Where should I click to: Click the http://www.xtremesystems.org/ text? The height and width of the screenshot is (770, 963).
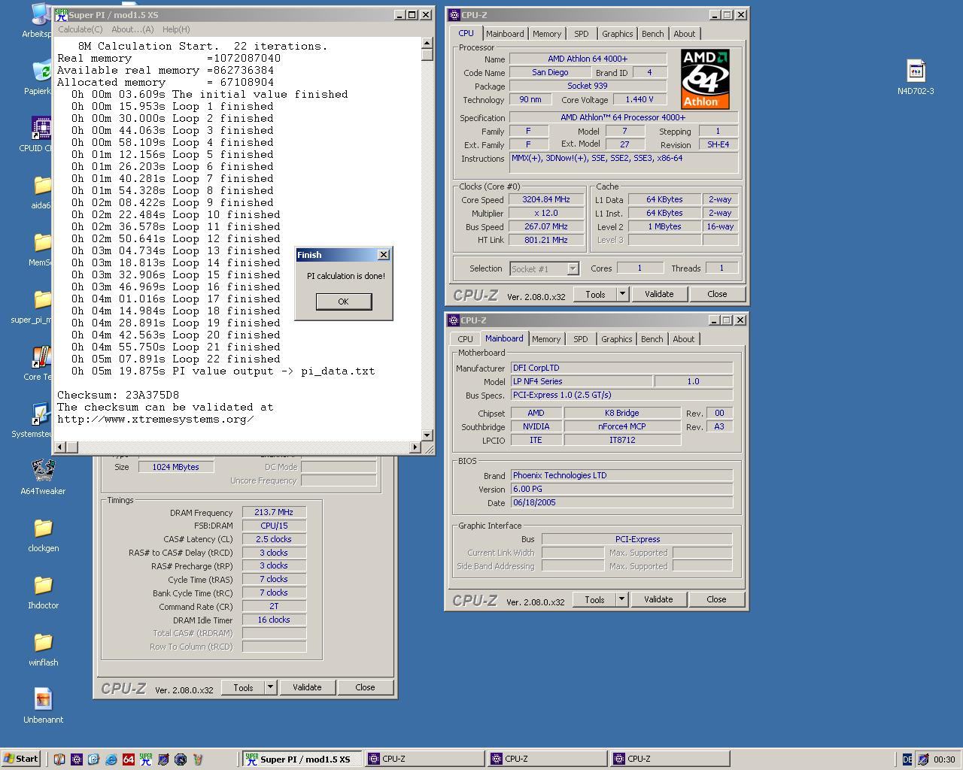click(x=156, y=419)
